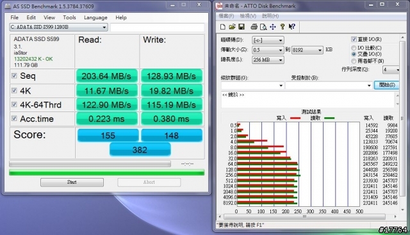This screenshot has width=410, height=235.
Task: Select the I/O 比較 radio button
Action: 354,48
